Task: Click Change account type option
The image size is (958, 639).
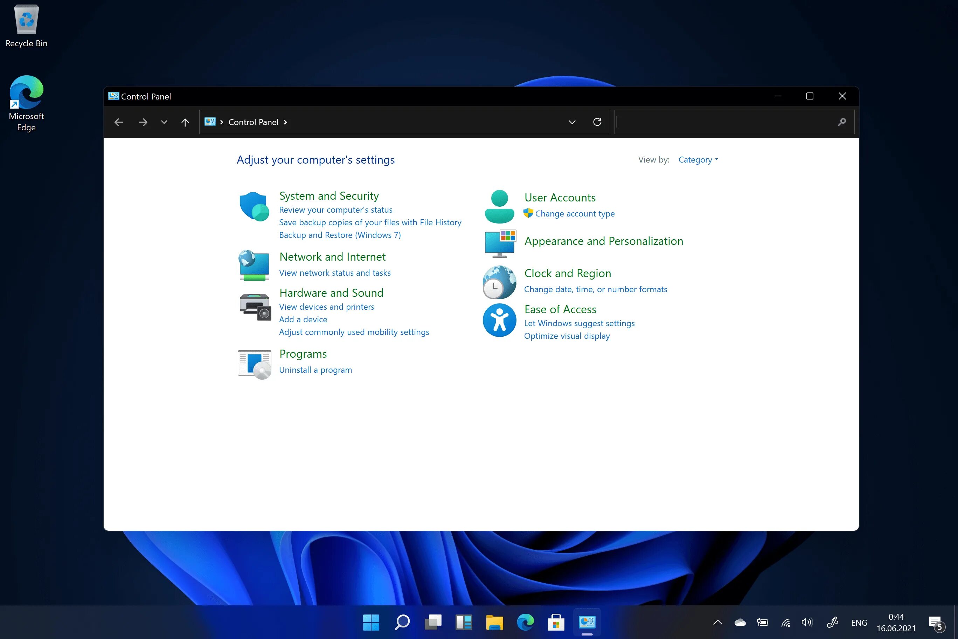Action: pos(575,213)
